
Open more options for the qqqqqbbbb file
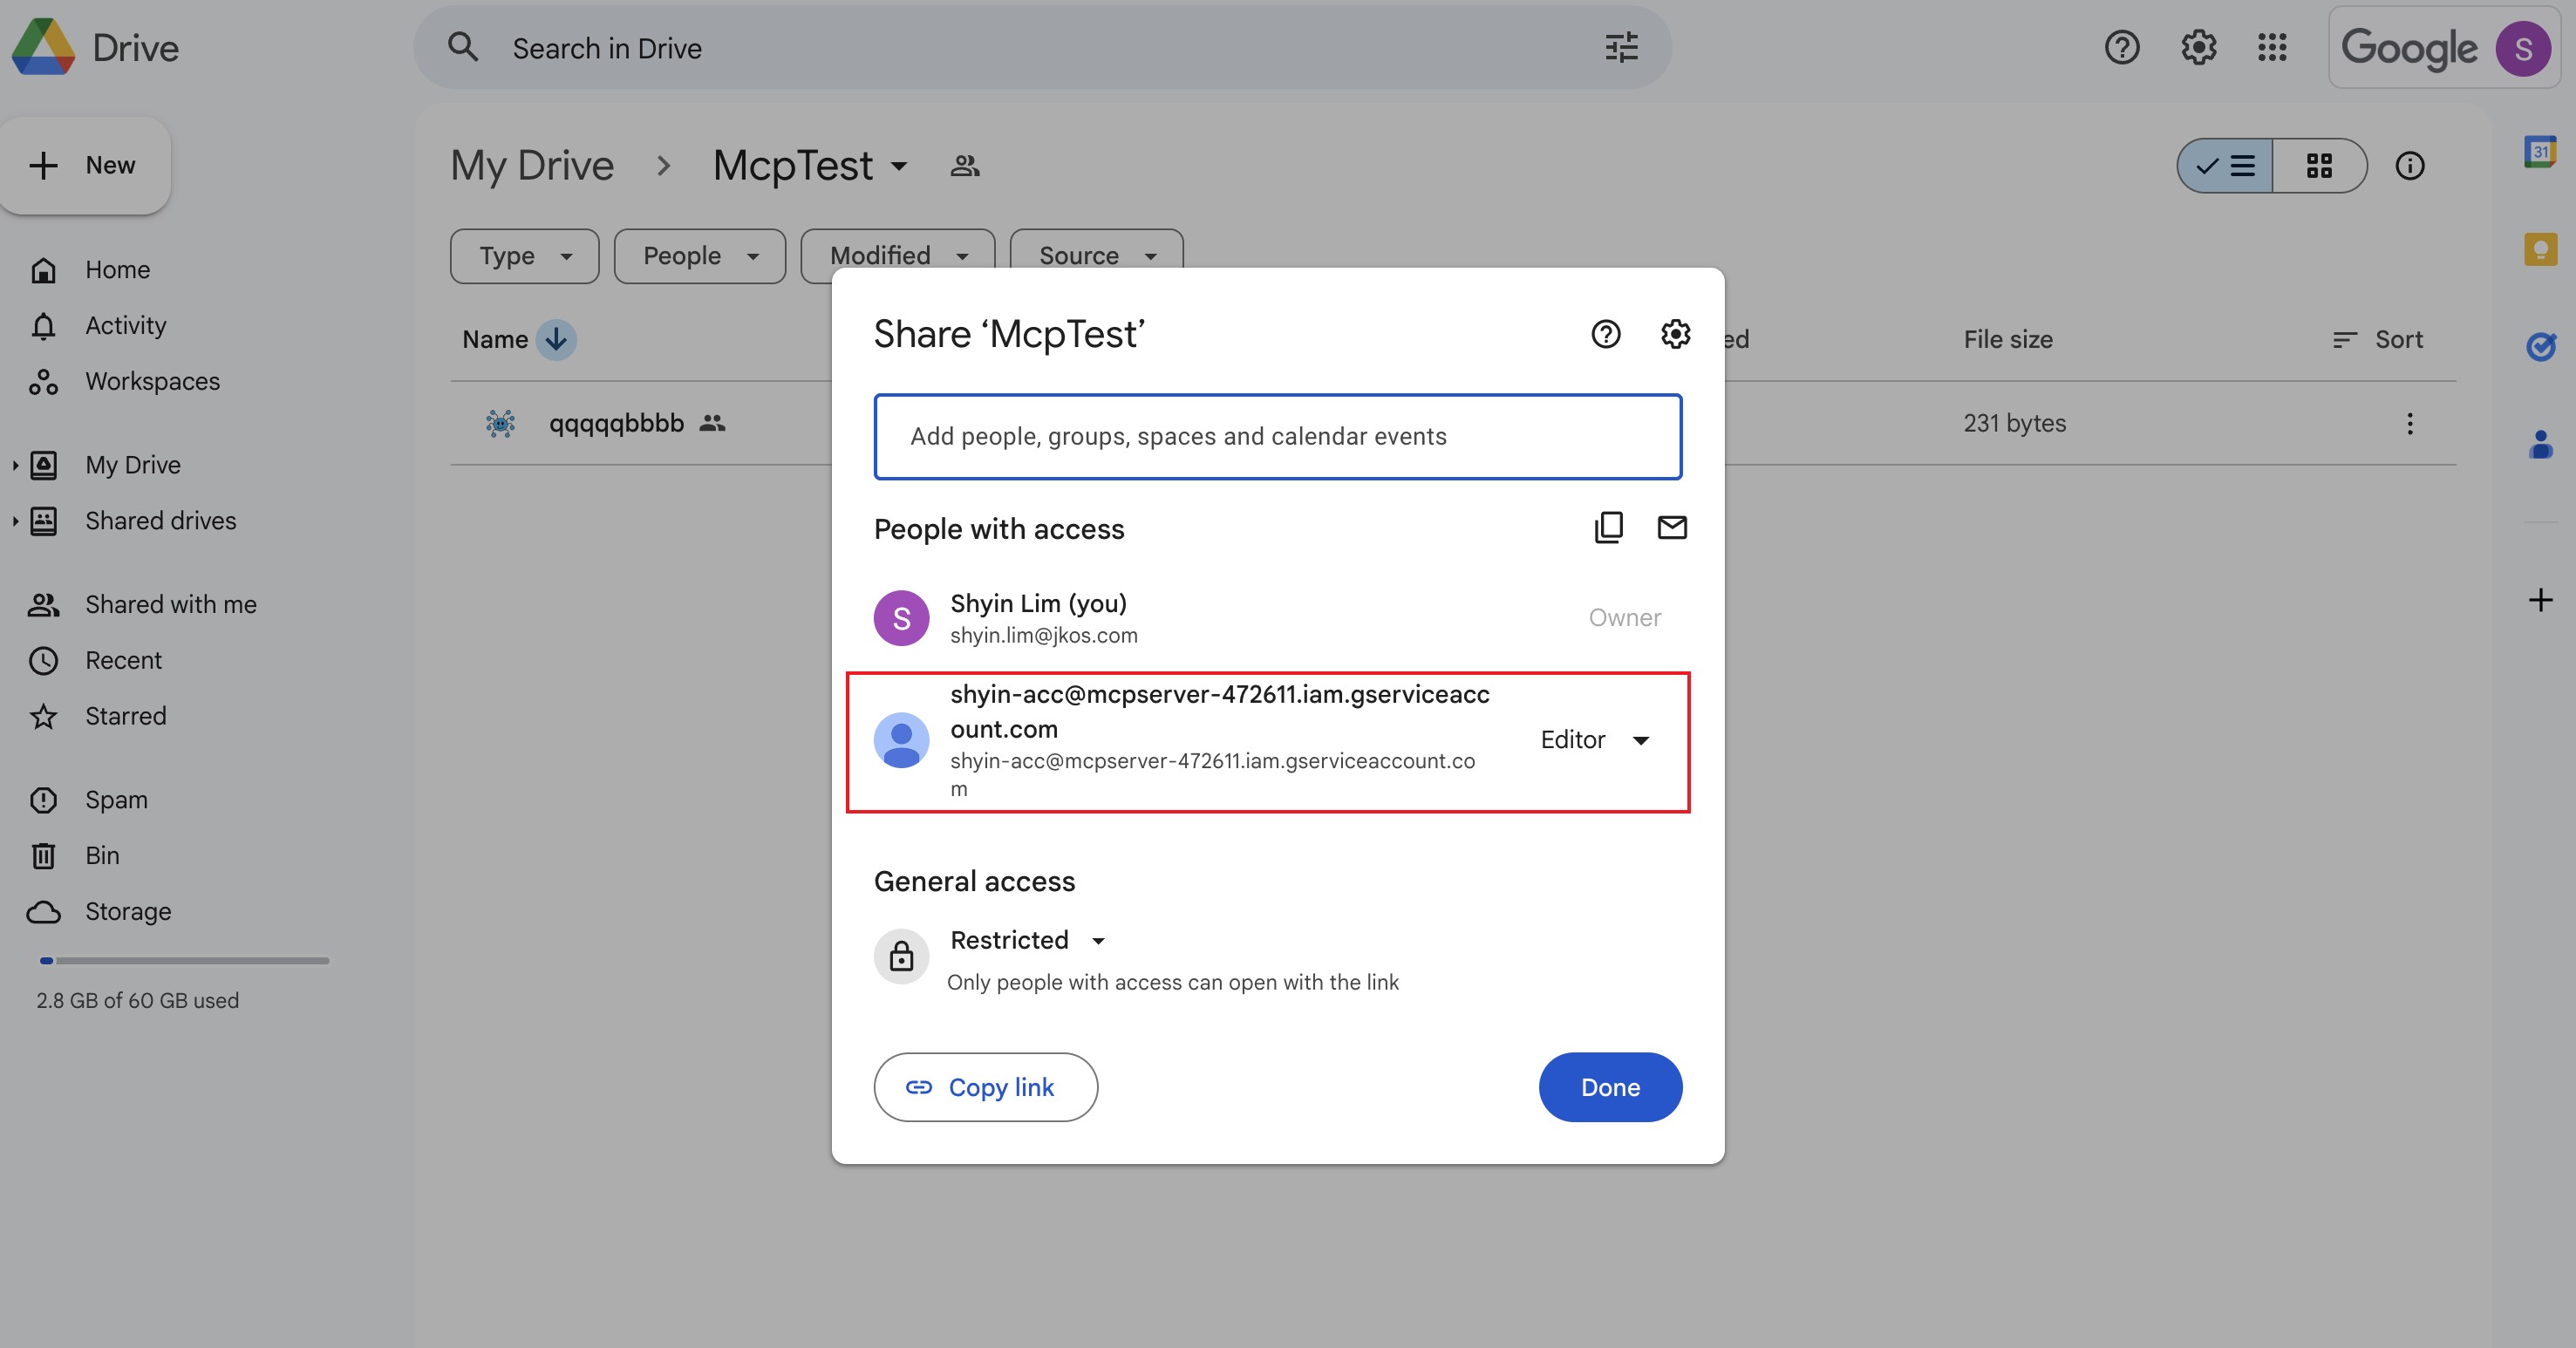[x=2410, y=423]
